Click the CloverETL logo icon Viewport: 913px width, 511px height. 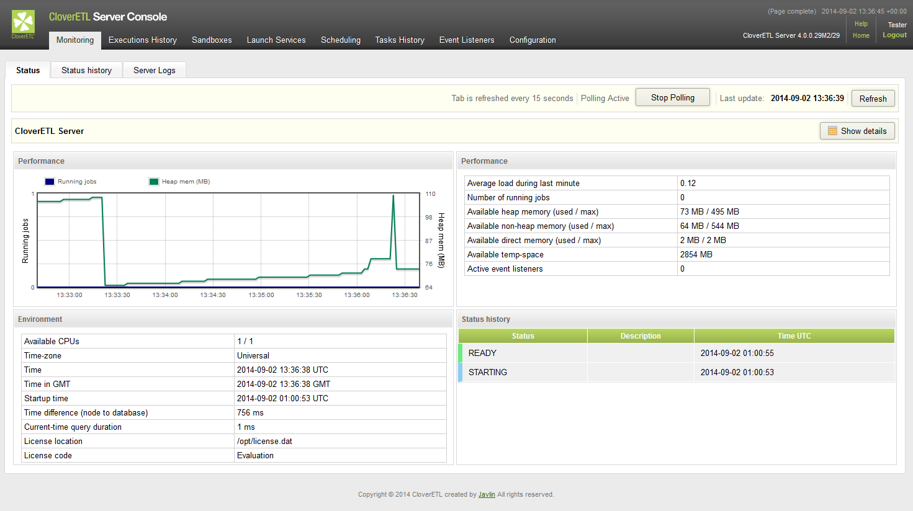[x=23, y=24]
